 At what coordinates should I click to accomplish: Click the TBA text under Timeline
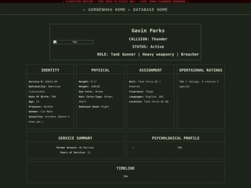(125, 176)
